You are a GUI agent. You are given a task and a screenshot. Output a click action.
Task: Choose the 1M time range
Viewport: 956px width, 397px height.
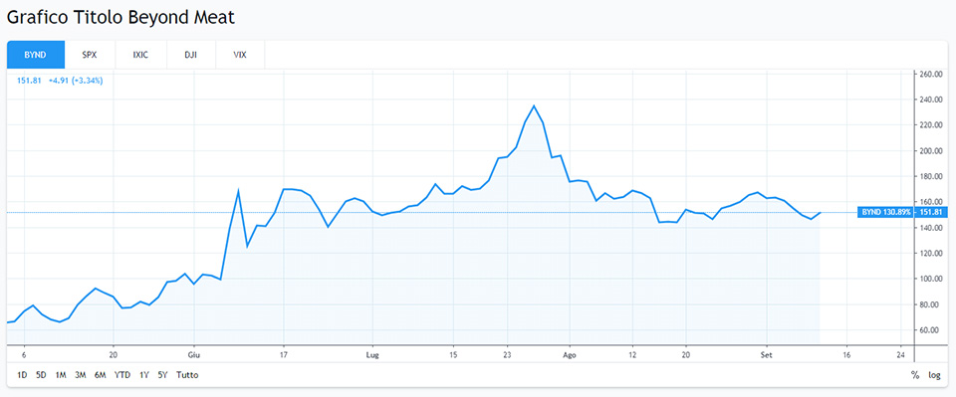pos(61,375)
